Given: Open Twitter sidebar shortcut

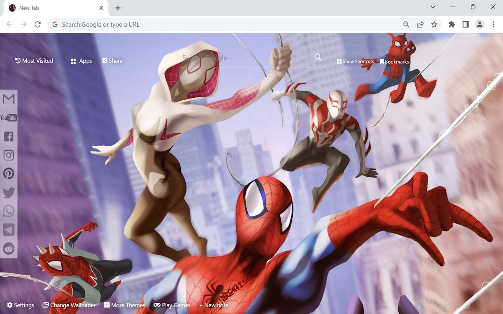Looking at the screenshot, I should (9, 192).
